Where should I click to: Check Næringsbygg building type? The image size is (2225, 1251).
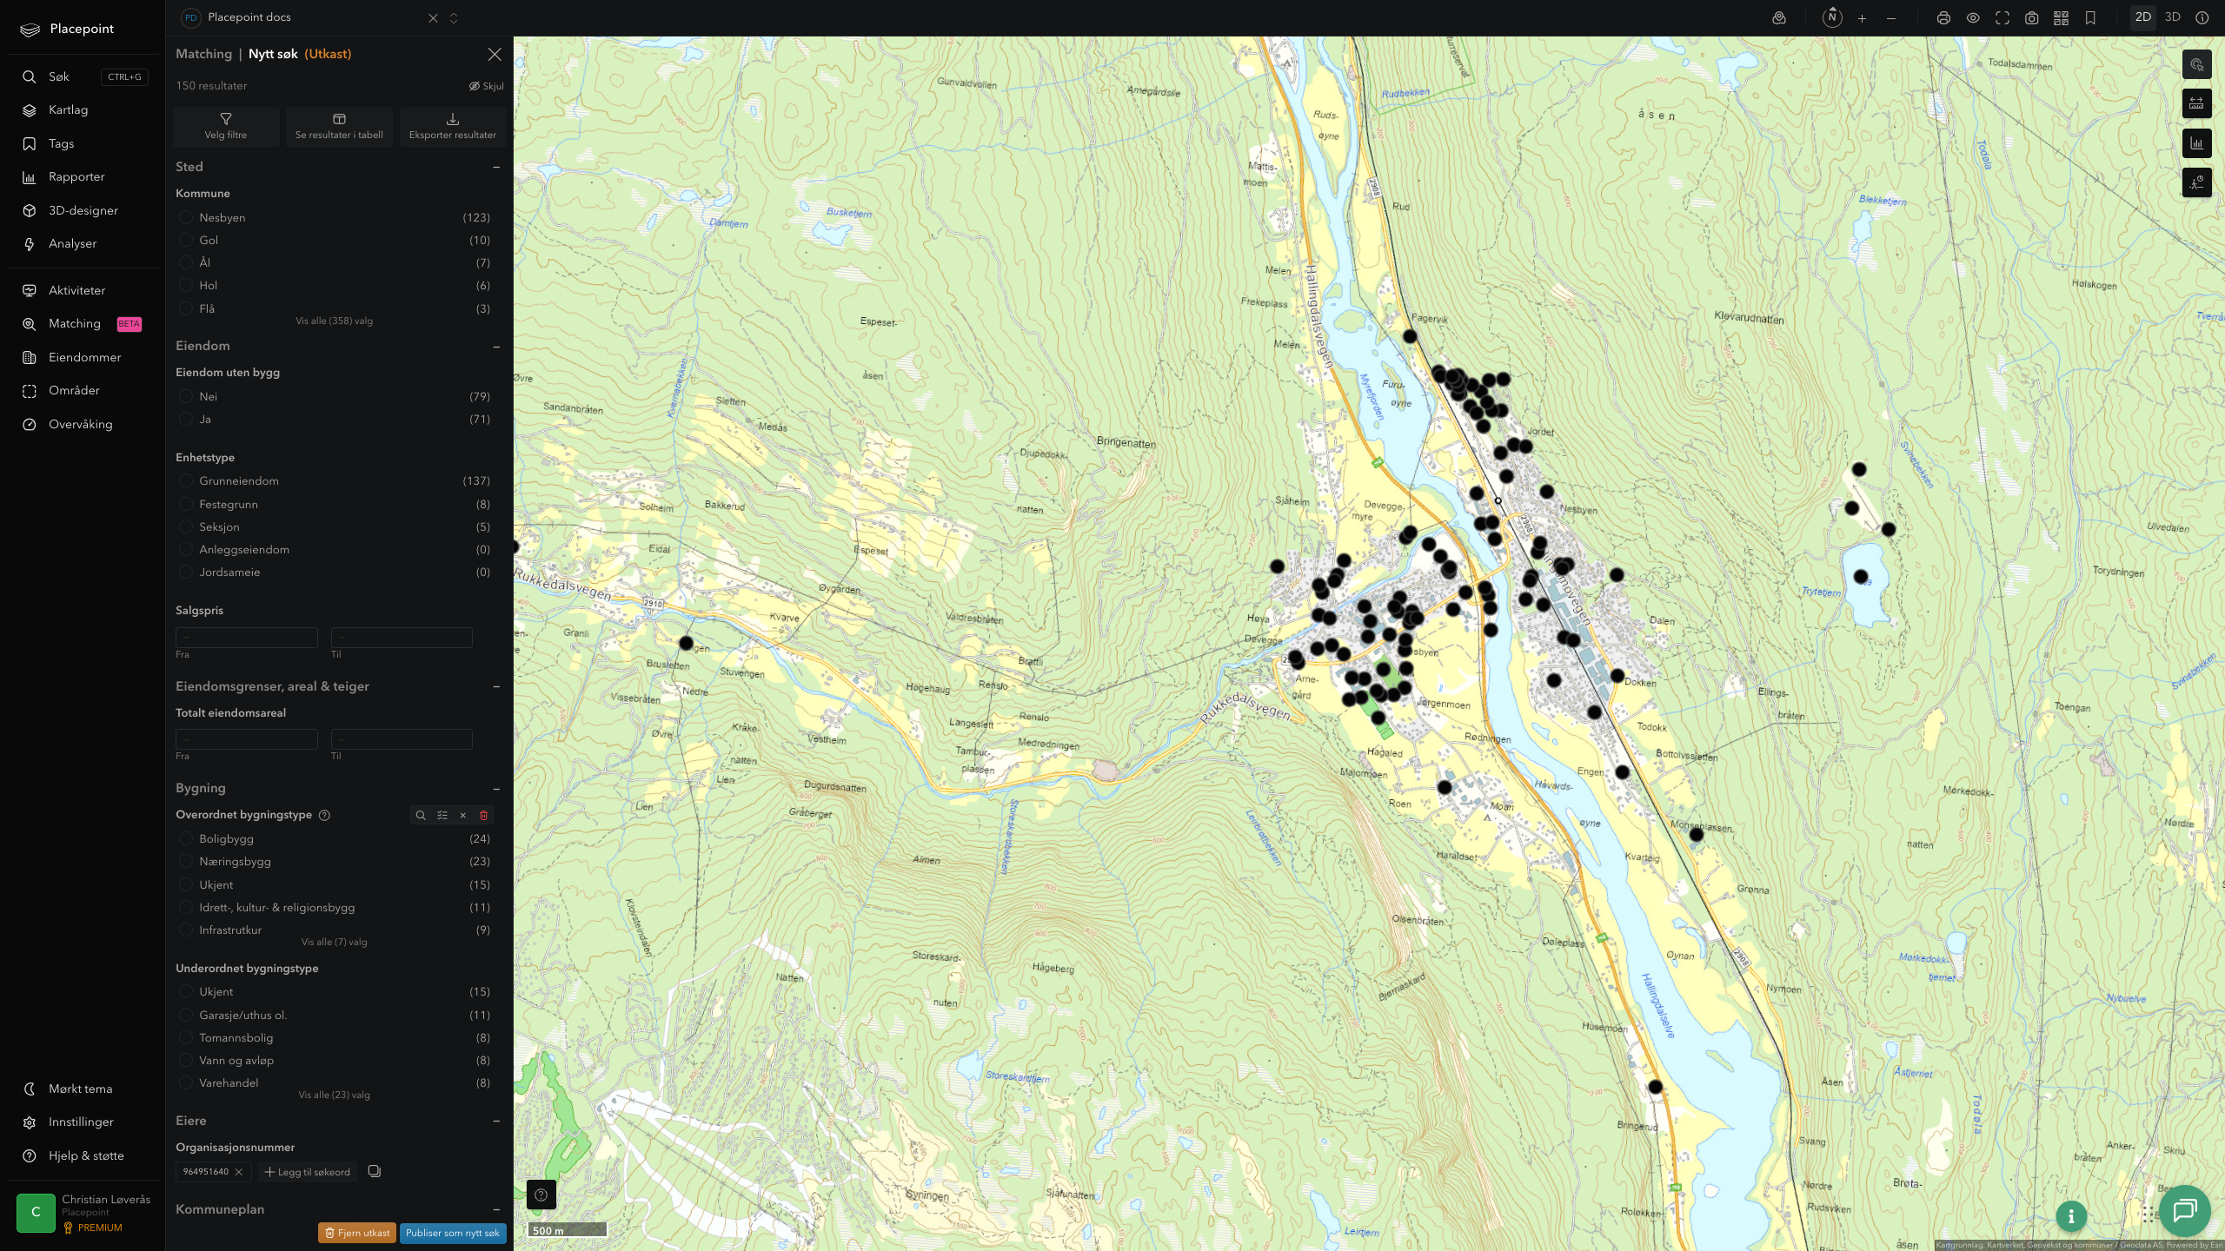click(185, 861)
